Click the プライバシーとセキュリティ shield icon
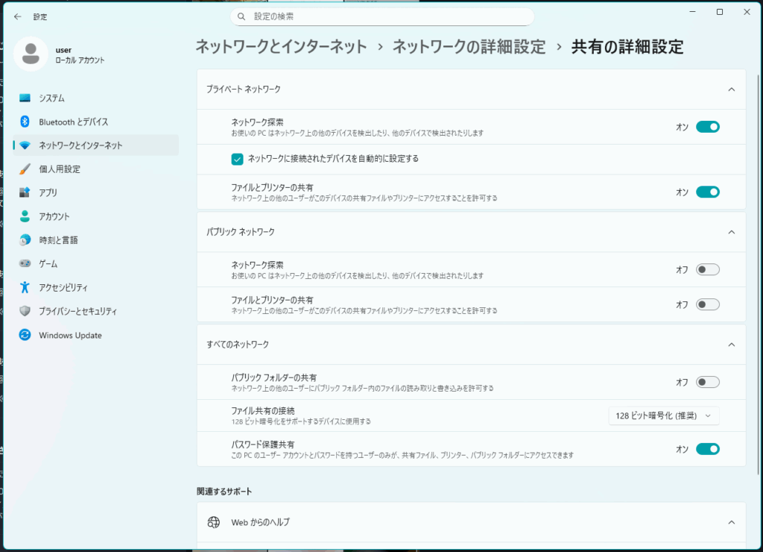The image size is (763, 552). [x=25, y=311]
